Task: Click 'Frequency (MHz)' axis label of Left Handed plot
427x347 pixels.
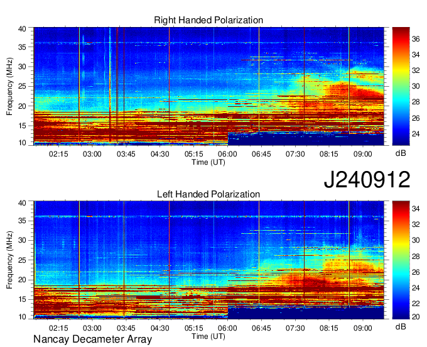Action: click(9, 260)
